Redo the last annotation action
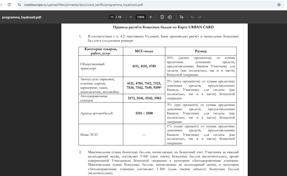The height and width of the screenshot is (176, 287). click(x=200, y=17)
